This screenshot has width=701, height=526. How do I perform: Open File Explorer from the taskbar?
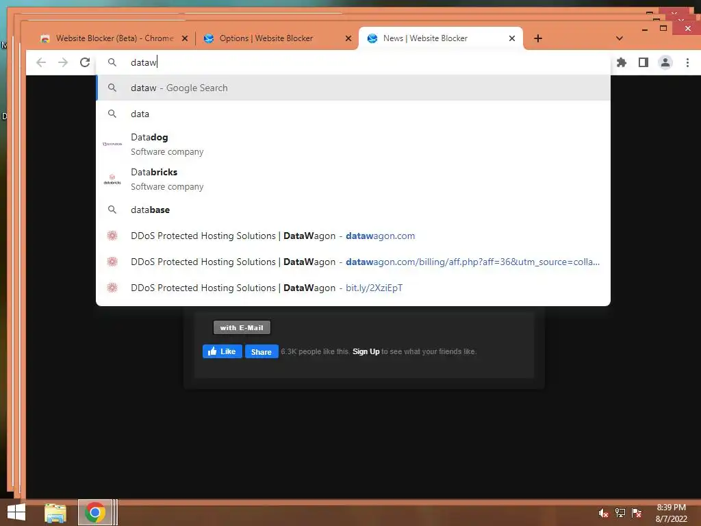(55, 512)
